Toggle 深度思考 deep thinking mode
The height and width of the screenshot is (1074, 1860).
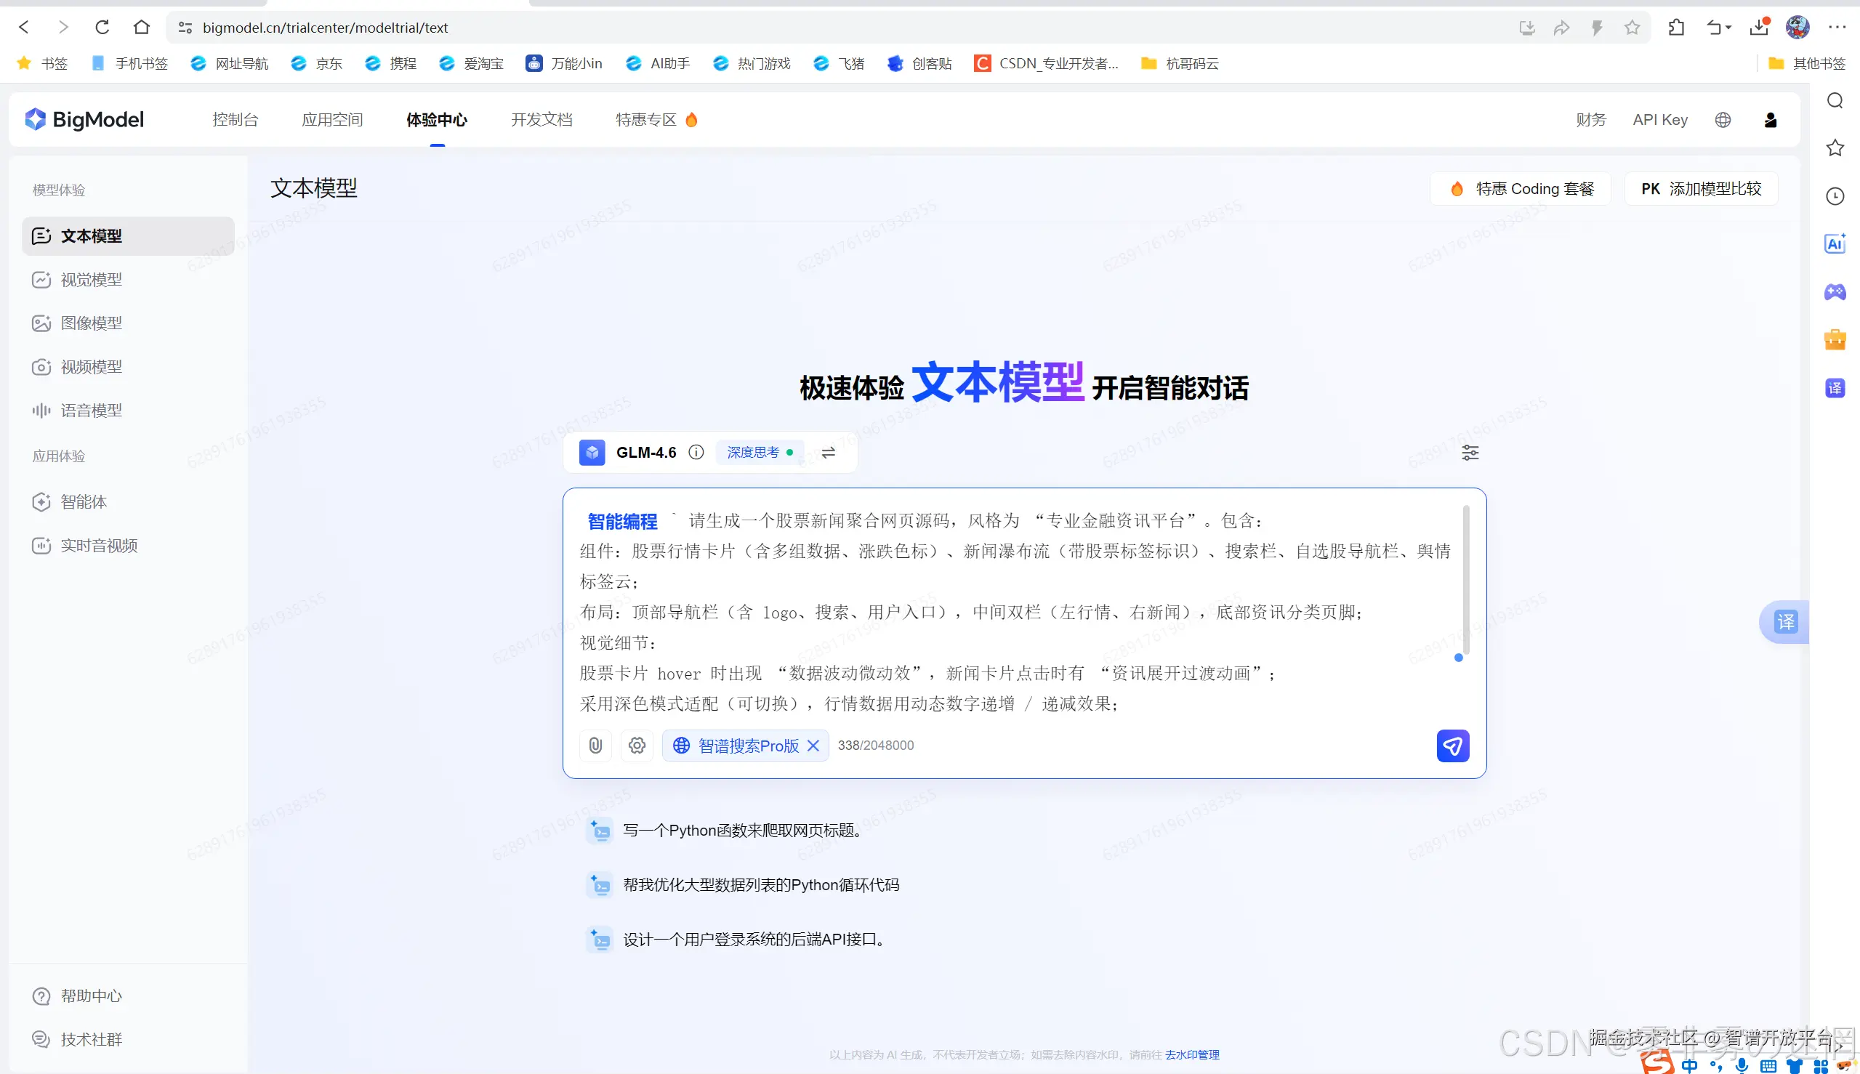click(760, 453)
